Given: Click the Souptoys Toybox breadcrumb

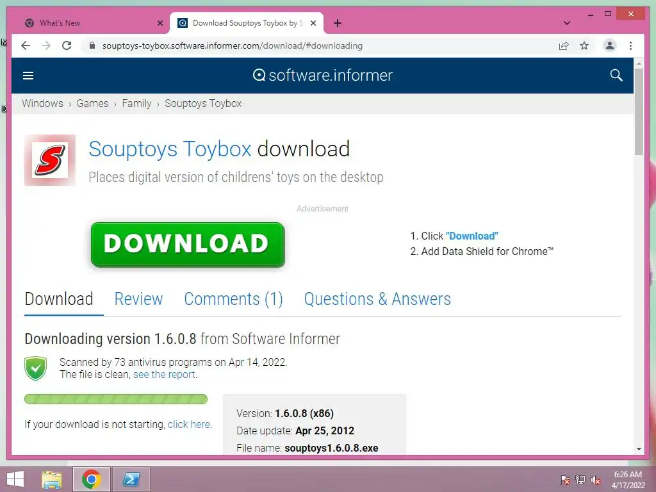Looking at the screenshot, I should (x=203, y=103).
